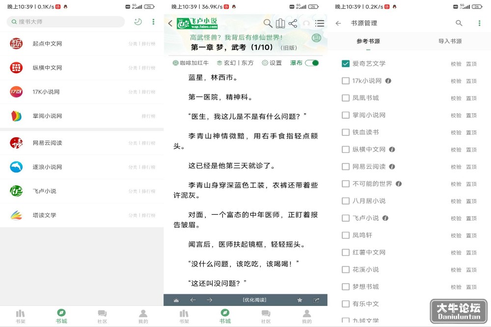Viewport: 491px width, 327px height.
Task: Go back using the chevron beside the faloo logo
Action: 170,23
